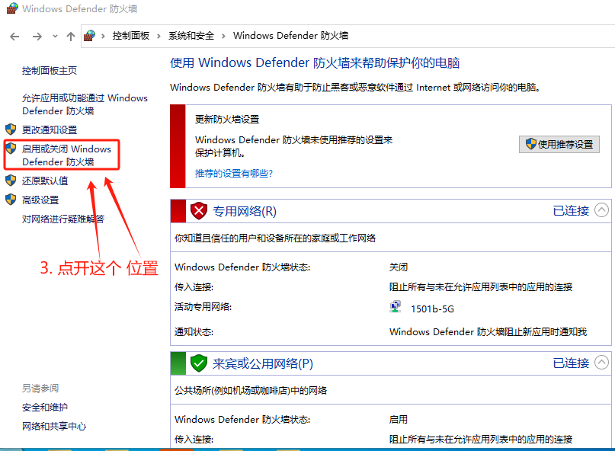Open 启用或关闭 Windows Defender 防火墙
This screenshot has width=615, height=451.
click(x=66, y=155)
